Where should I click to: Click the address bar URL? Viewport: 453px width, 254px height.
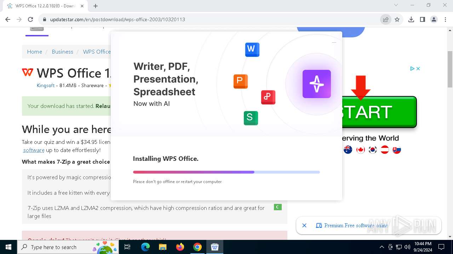pyautogui.click(x=117, y=19)
